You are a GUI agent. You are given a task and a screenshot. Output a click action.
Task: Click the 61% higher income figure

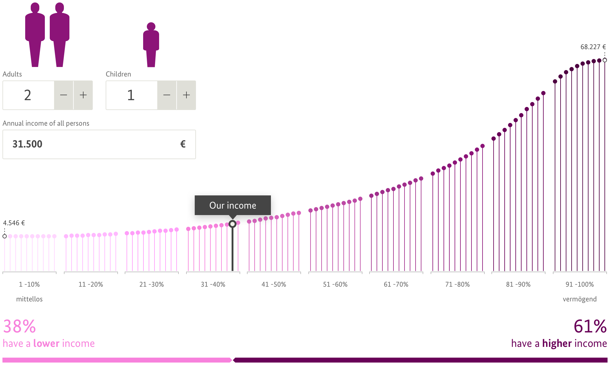click(x=590, y=326)
